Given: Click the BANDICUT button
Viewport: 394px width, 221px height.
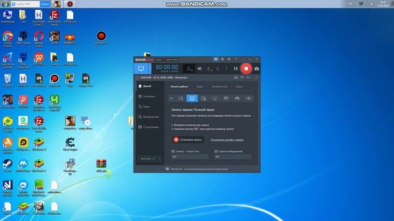Looking at the screenshot, I should (150, 158).
